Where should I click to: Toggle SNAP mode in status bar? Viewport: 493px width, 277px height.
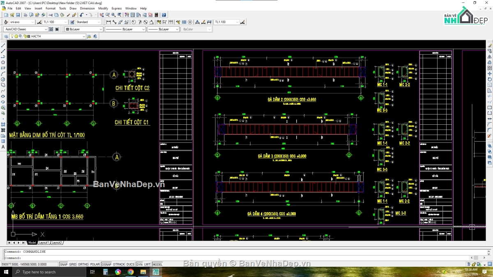[64, 264]
